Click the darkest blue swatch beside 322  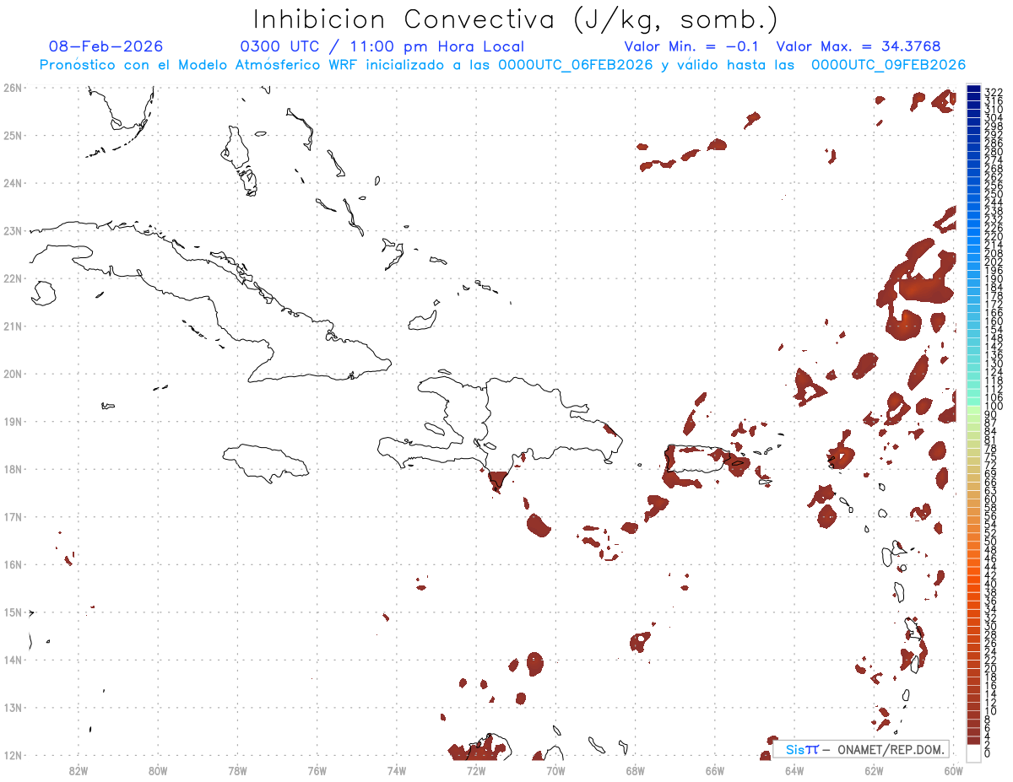[973, 89]
